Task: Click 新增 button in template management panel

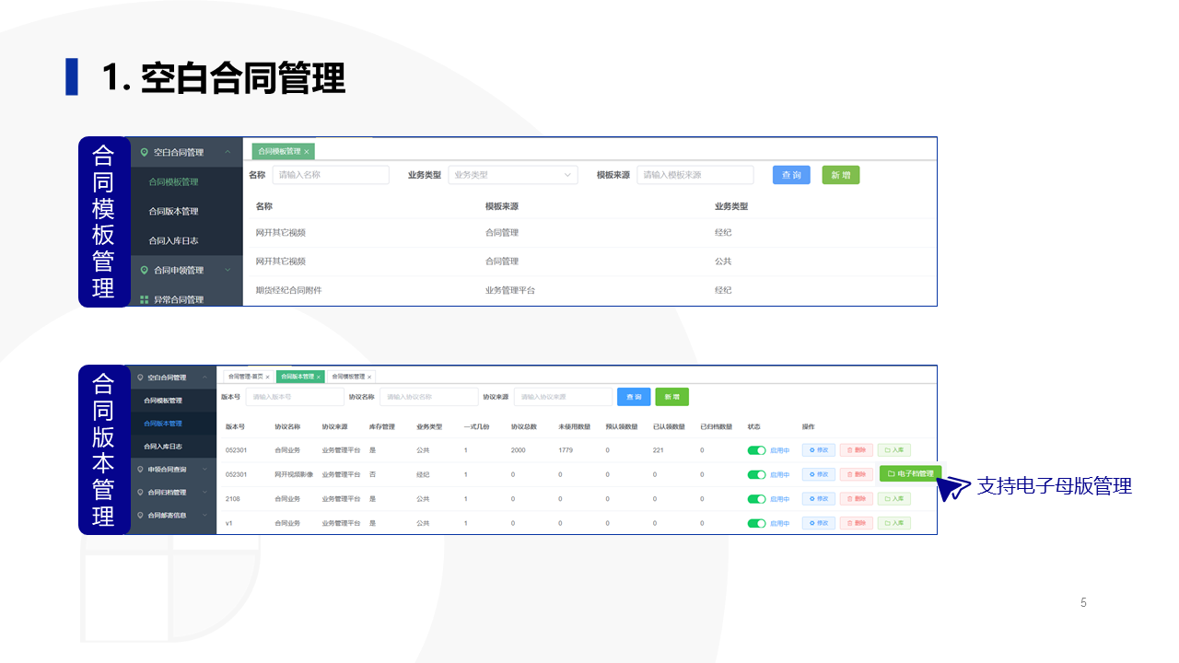Action: [840, 175]
